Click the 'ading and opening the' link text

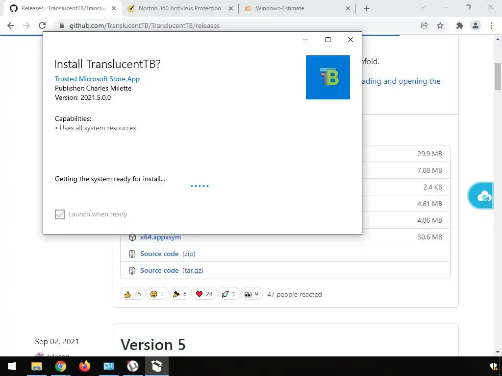pos(402,81)
